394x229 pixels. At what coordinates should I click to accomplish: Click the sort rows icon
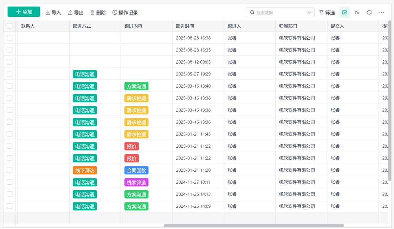pos(357,12)
